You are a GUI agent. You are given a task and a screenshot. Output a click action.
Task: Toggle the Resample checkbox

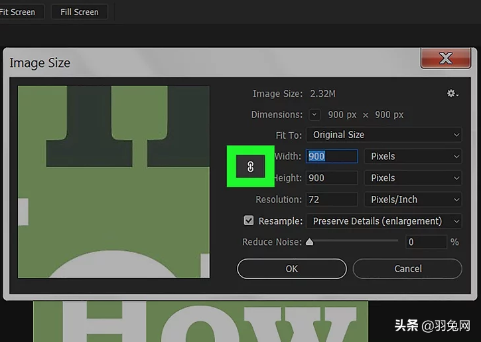(x=249, y=220)
